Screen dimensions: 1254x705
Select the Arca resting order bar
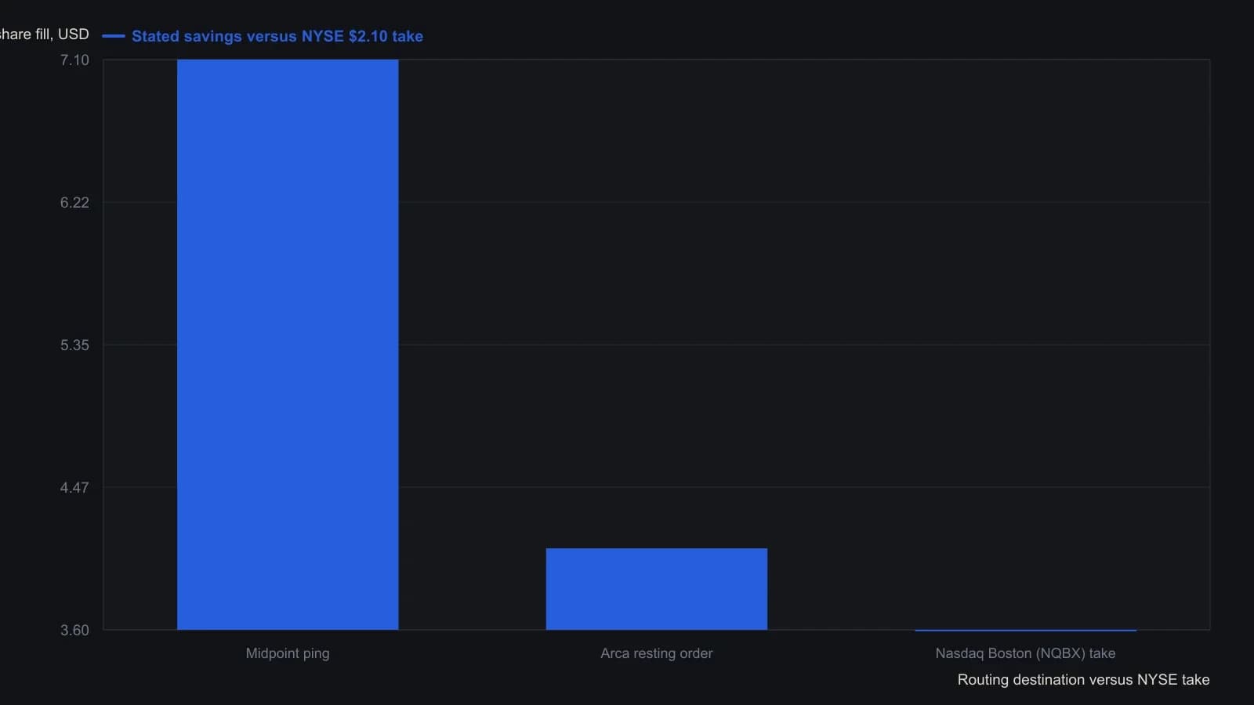[657, 589]
